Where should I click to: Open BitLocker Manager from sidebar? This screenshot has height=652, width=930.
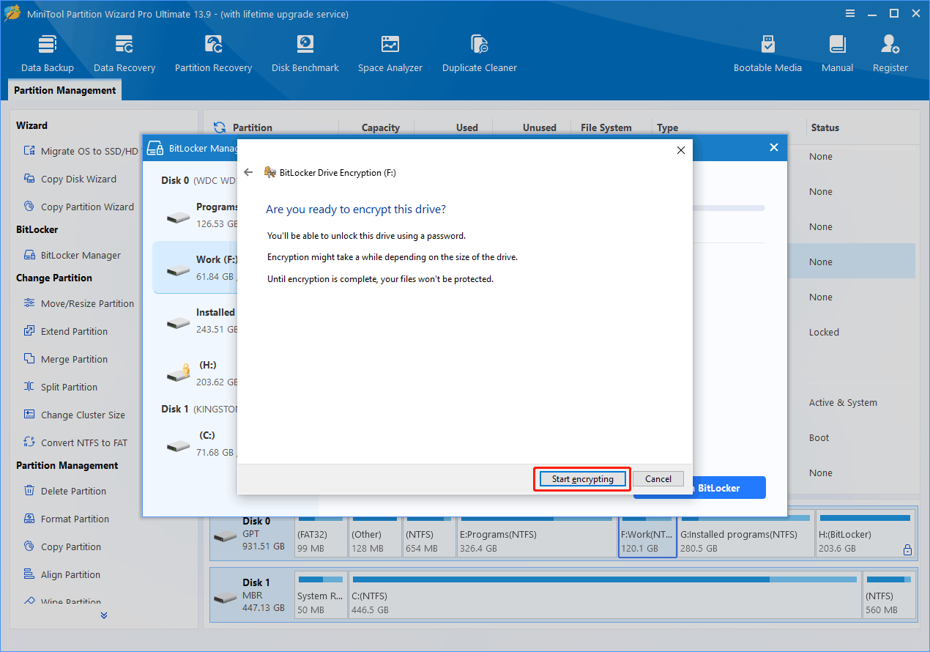[x=72, y=255]
